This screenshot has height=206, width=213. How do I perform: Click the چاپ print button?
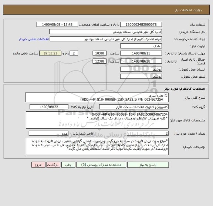click(x=68, y=165)
